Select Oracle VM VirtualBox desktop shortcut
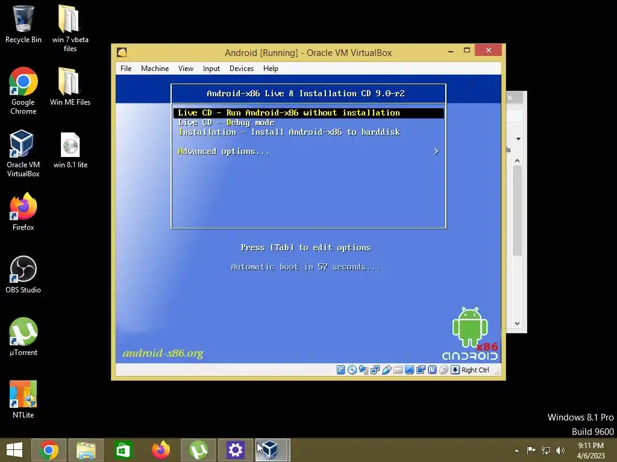The height and width of the screenshot is (462, 617). 23,153
